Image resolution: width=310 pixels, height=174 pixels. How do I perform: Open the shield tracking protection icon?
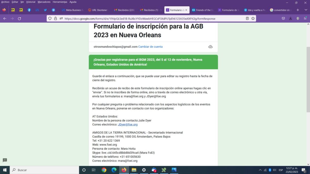coord(50,18)
